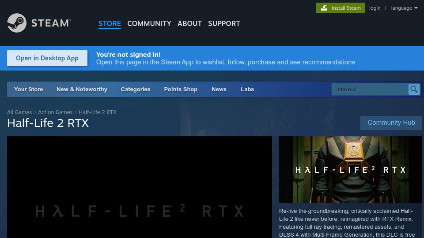Click Open in Desktop App button
This screenshot has height=238, width=424.
[x=47, y=58]
